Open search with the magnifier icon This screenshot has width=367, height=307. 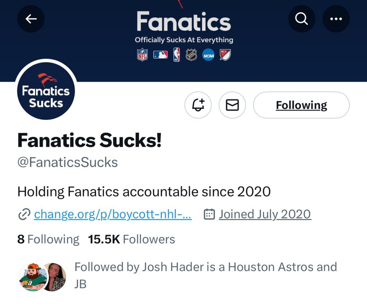302,19
